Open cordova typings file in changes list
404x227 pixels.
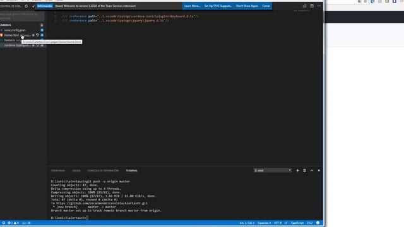click(x=17, y=45)
